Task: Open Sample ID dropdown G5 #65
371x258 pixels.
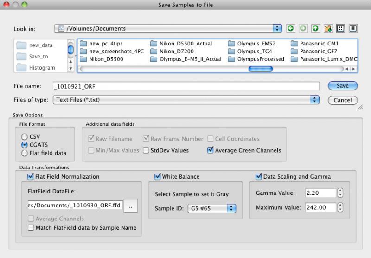Action: click(212, 208)
